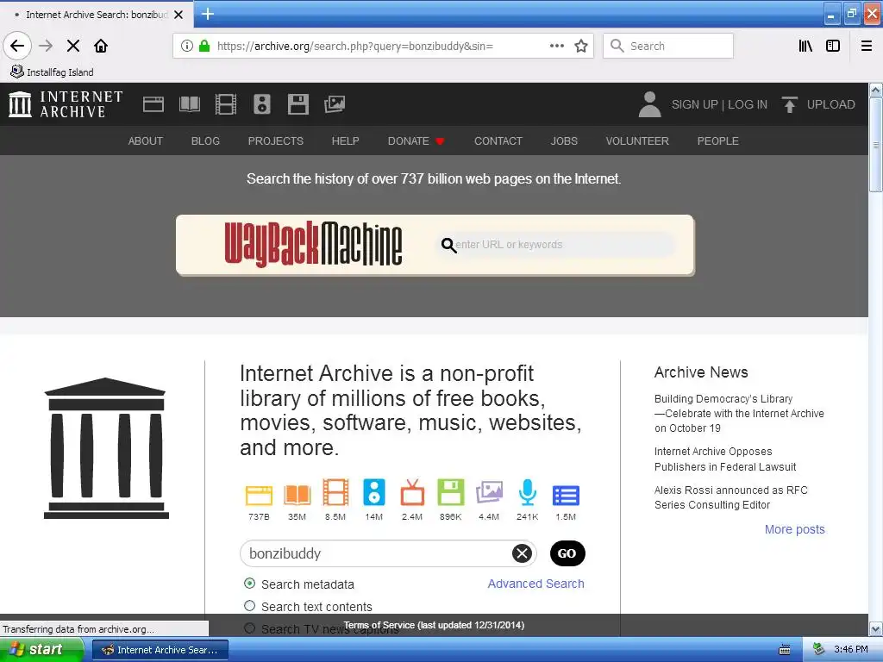Open the Firefox hamburger menu

867,46
